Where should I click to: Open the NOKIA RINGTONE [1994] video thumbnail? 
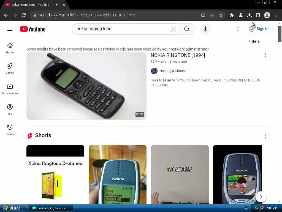(86, 86)
